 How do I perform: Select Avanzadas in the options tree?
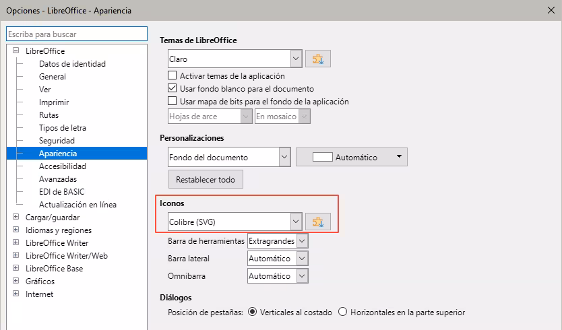coord(58,178)
